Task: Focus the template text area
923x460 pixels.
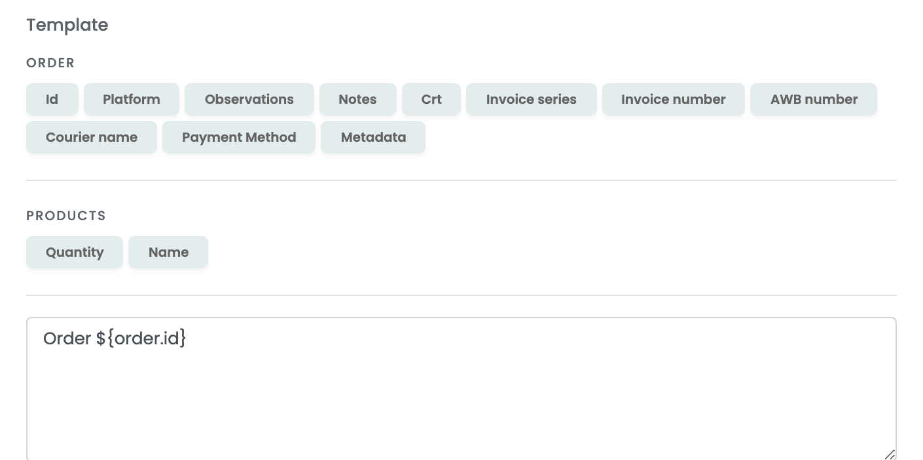Action: (x=461, y=389)
